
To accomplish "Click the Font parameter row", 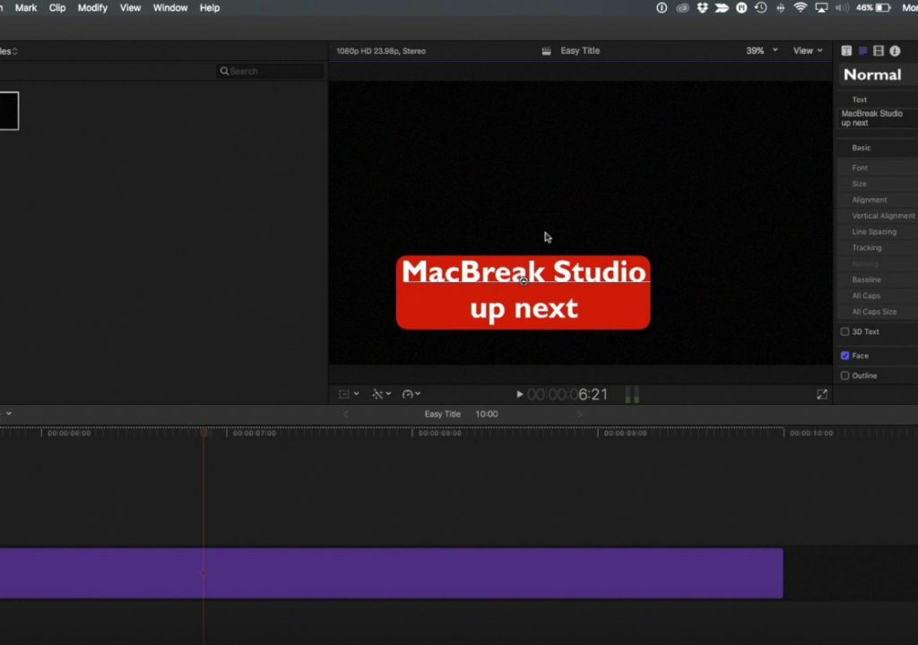I will point(878,168).
